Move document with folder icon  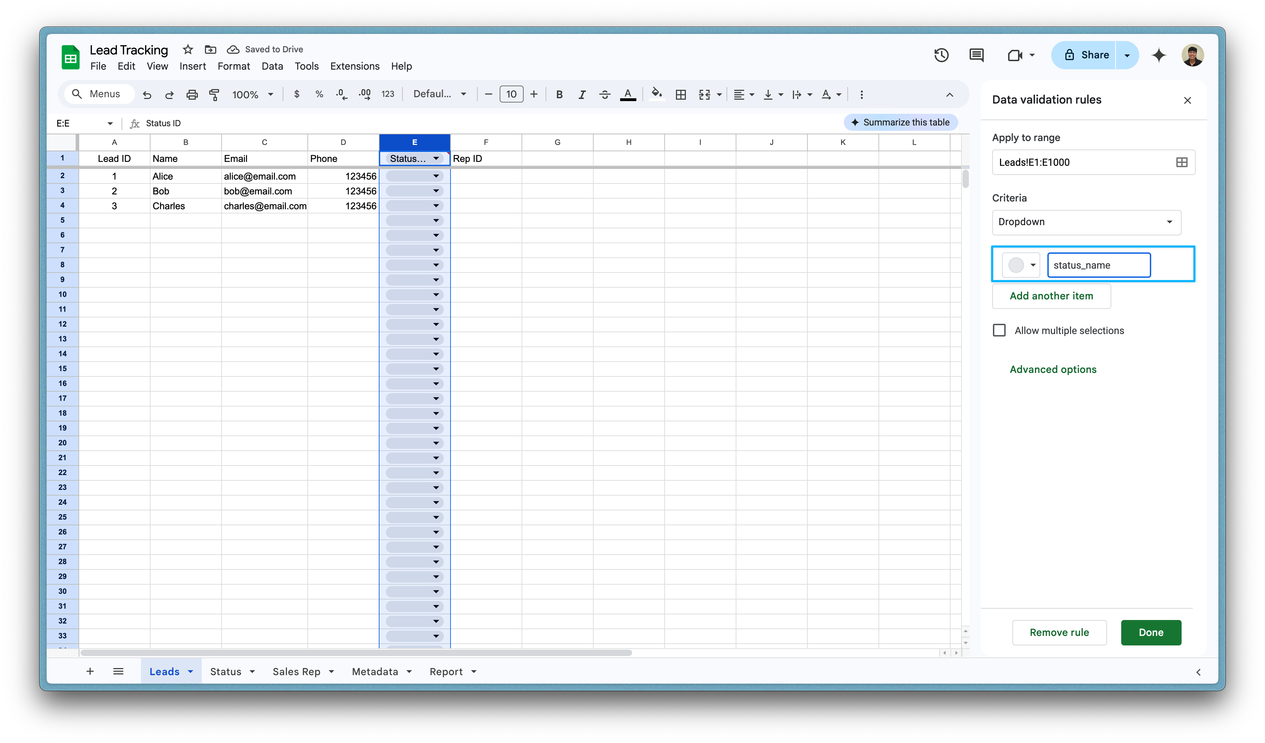tap(210, 49)
